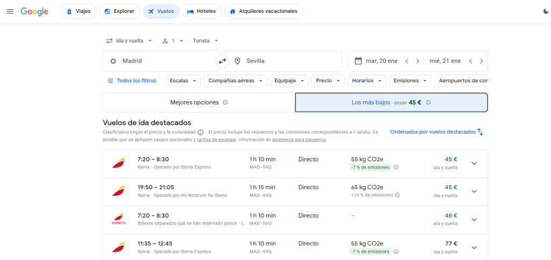Expand 48 € Express flight details
Image resolution: width=551 pixels, height=260 pixels.
[x=474, y=220]
